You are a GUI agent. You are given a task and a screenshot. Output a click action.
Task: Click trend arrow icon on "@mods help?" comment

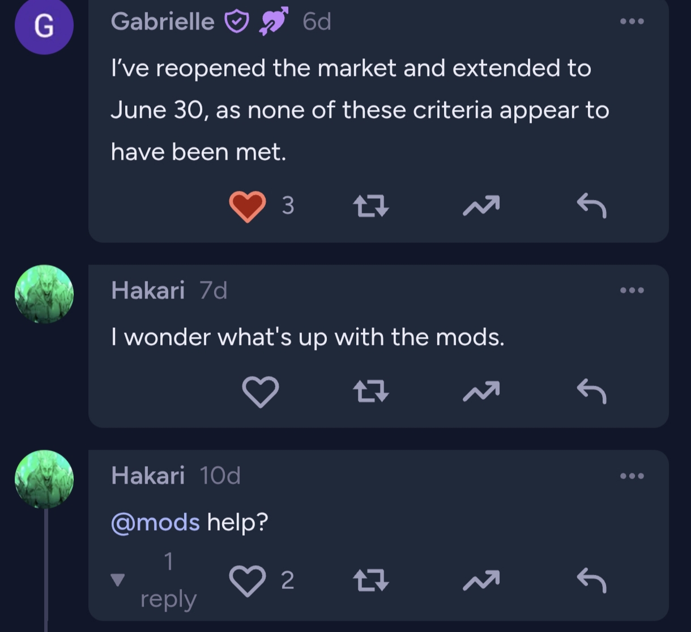click(x=481, y=581)
